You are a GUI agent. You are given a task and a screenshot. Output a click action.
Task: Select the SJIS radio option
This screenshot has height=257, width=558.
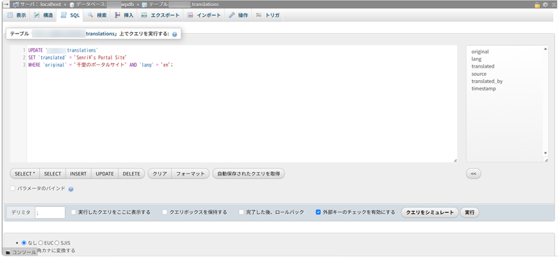57,243
